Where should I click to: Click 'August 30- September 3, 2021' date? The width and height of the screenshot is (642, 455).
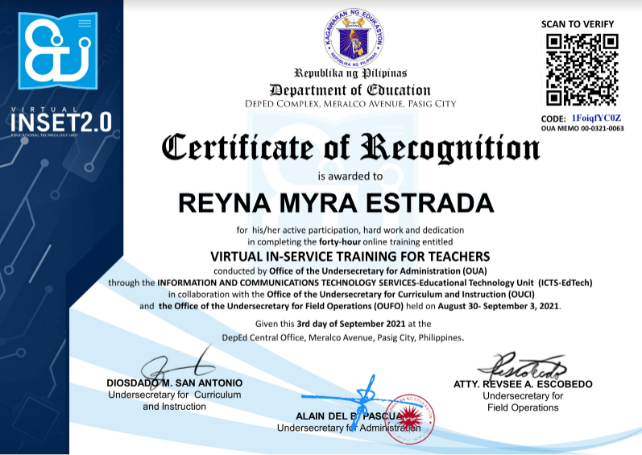[x=499, y=306]
